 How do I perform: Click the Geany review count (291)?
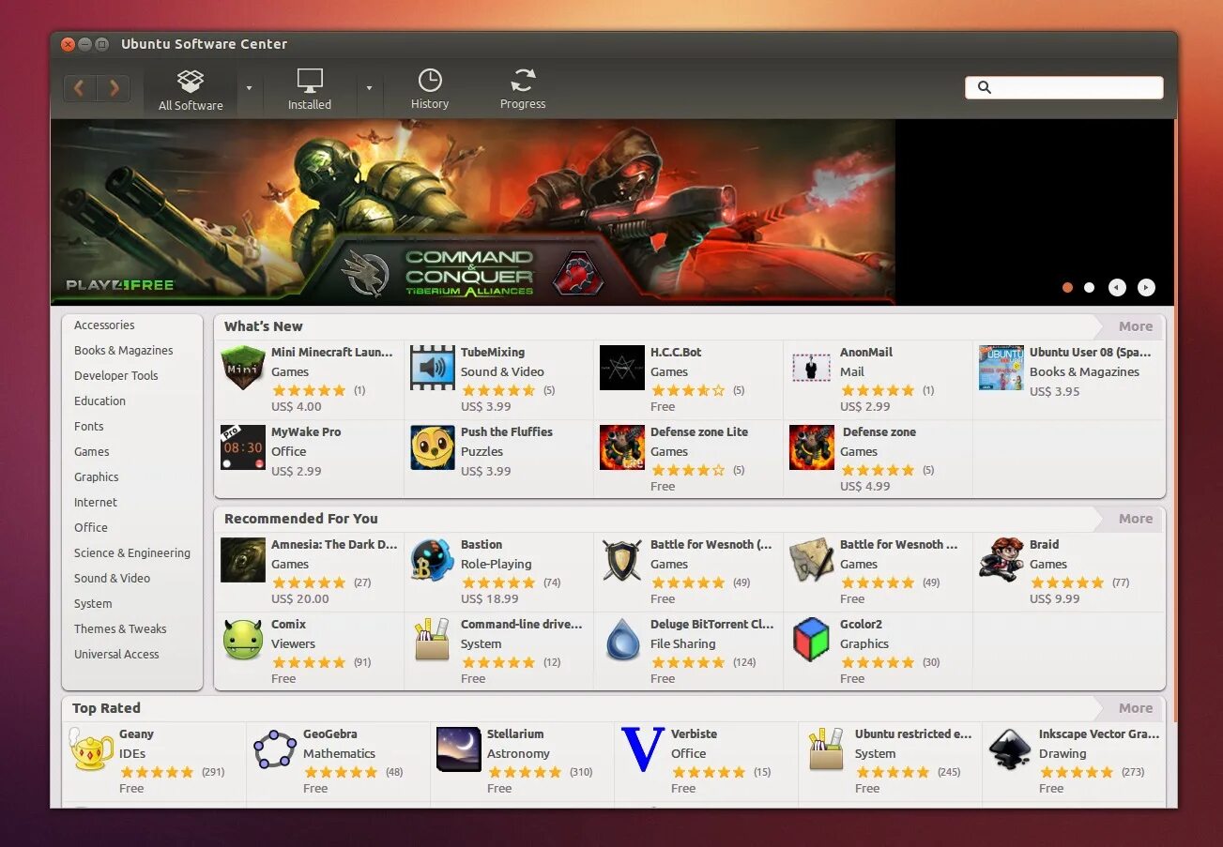(x=213, y=772)
